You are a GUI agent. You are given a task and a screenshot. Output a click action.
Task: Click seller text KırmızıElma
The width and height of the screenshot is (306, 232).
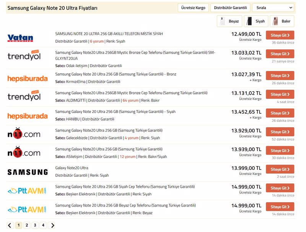point(76,82)
